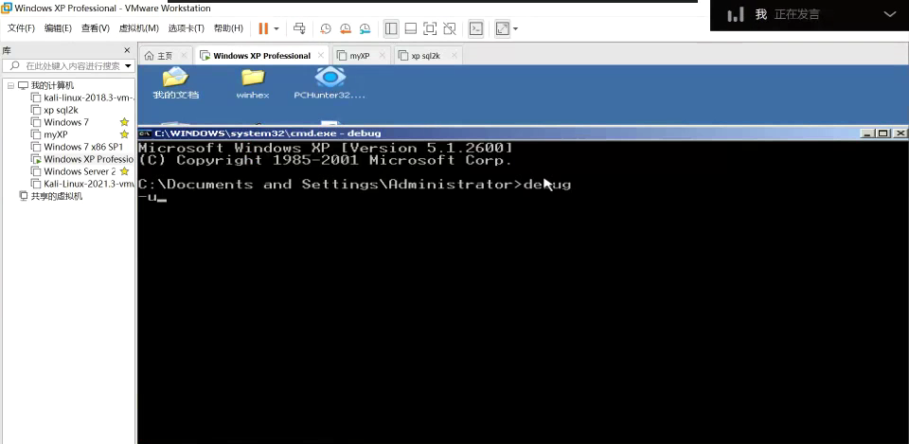
Task: Toggle the console view button
Action: tap(476, 28)
